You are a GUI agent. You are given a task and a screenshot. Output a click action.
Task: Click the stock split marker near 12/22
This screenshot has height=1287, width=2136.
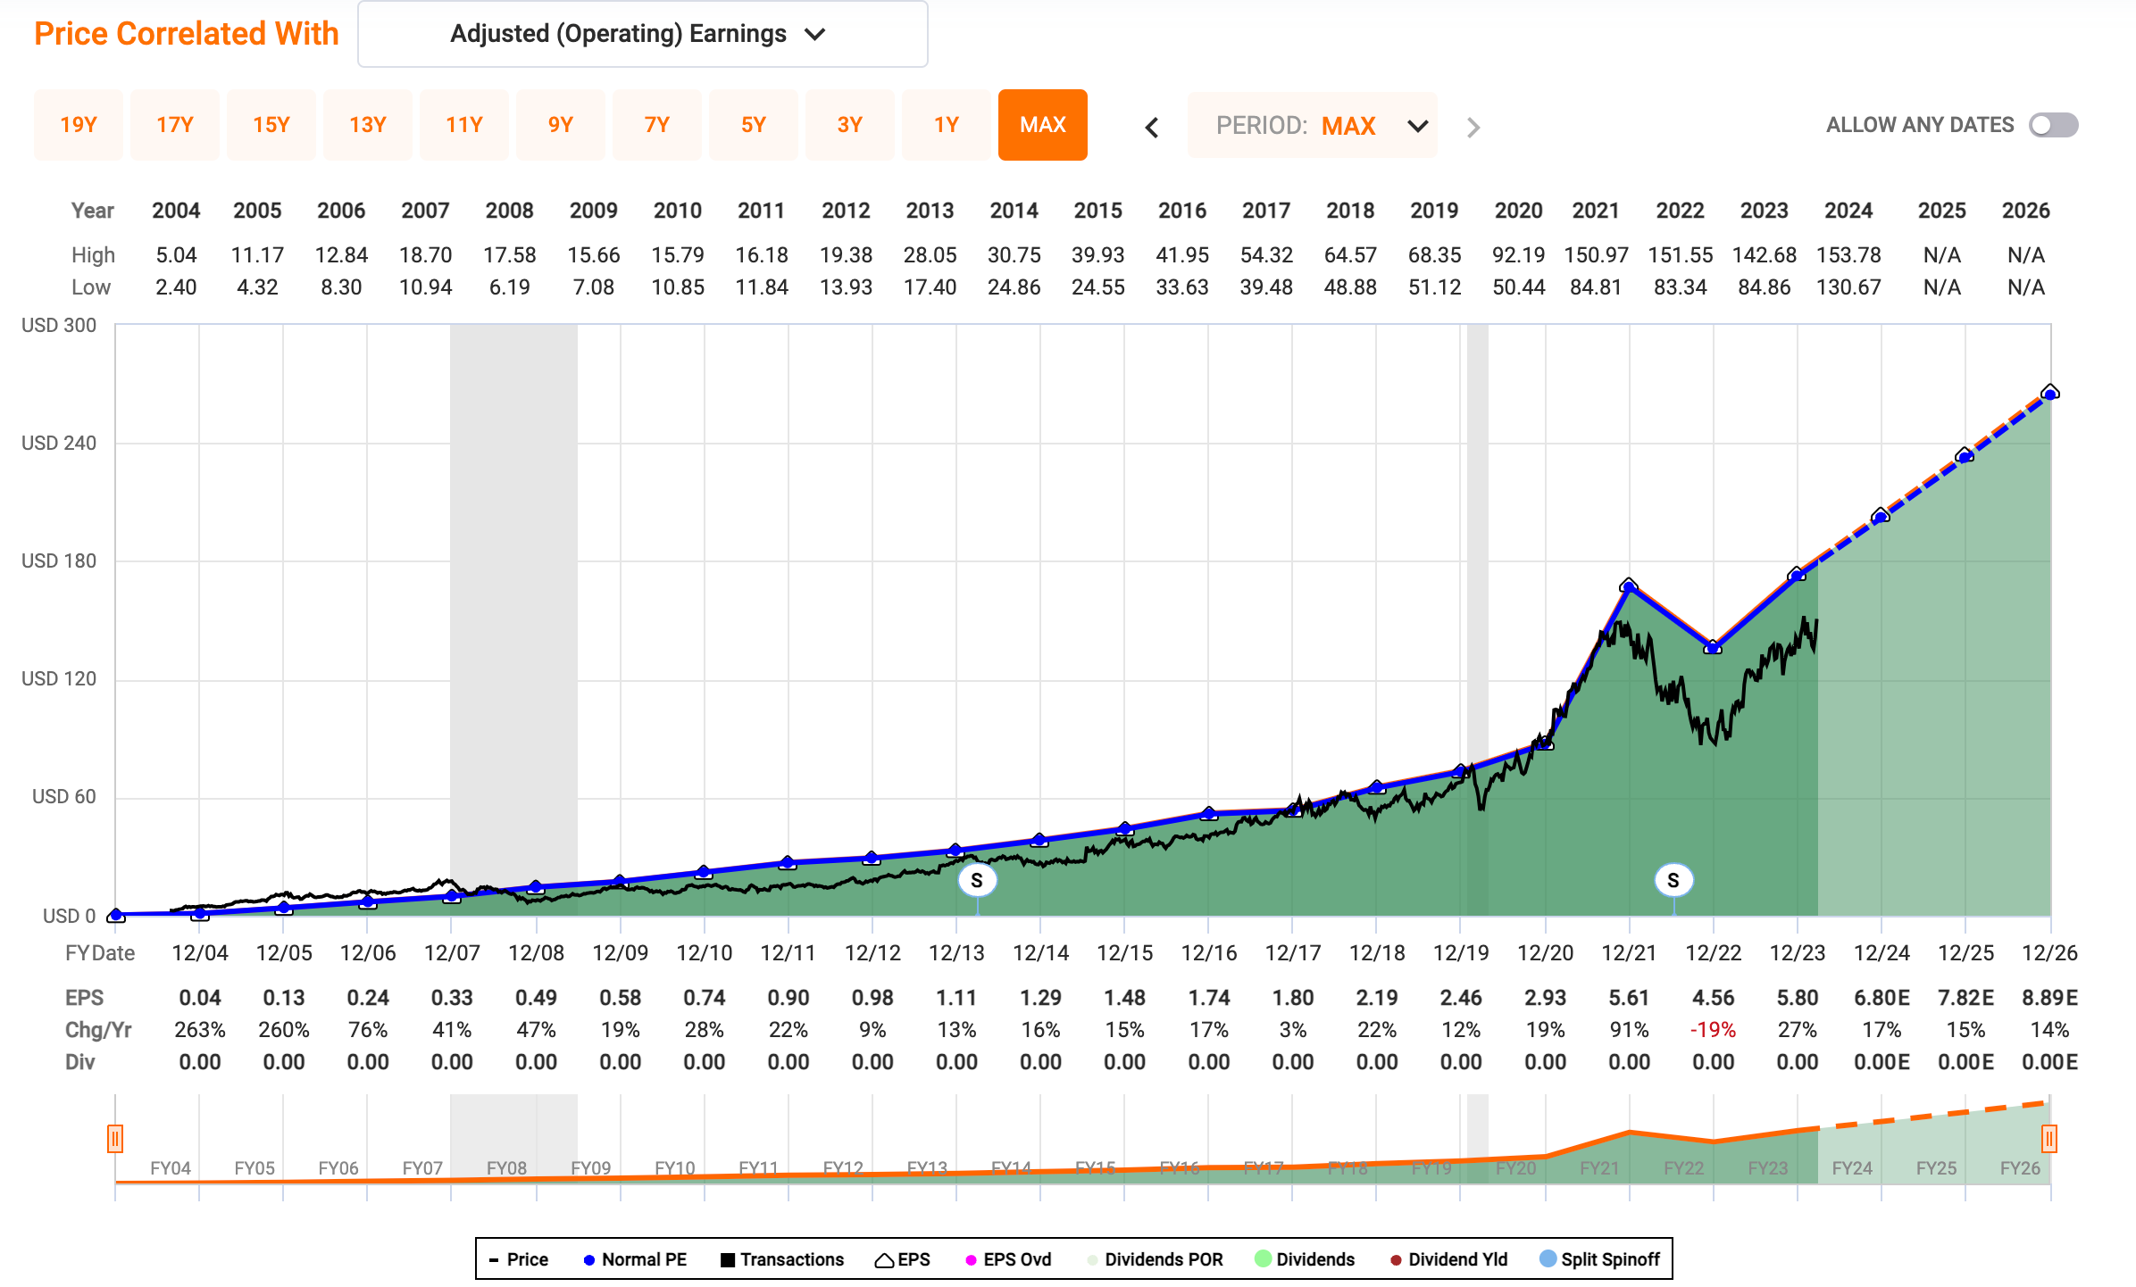(1673, 881)
